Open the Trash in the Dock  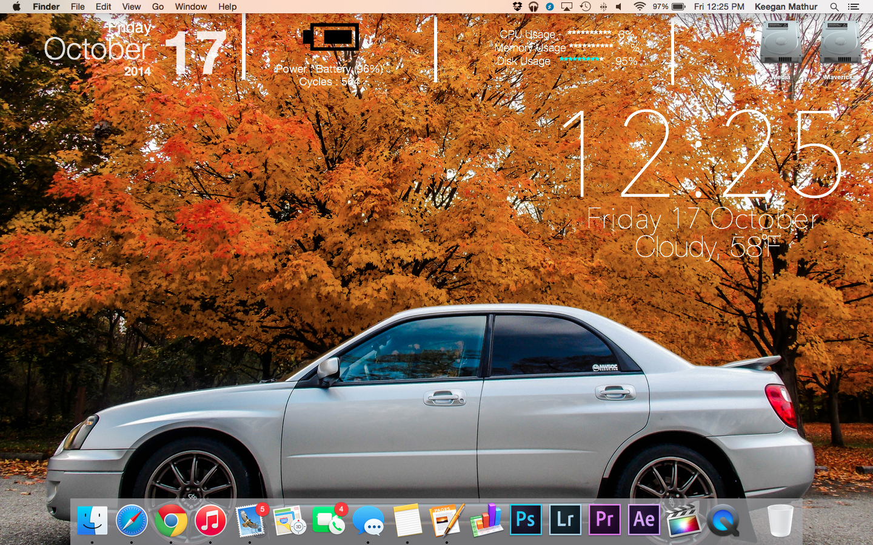(x=780, y=521)
